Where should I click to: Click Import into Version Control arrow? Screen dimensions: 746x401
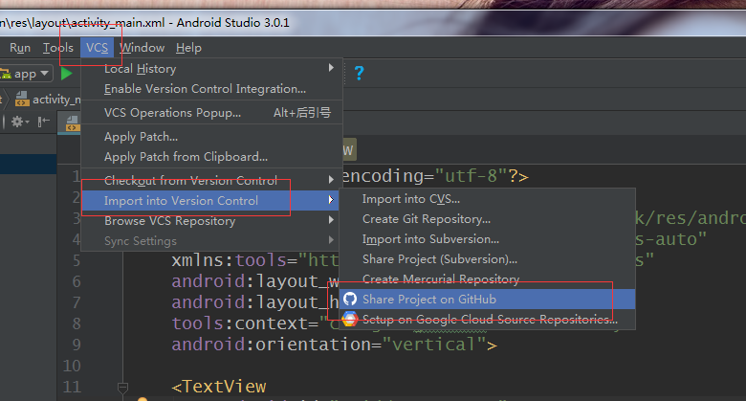[331, 200]
